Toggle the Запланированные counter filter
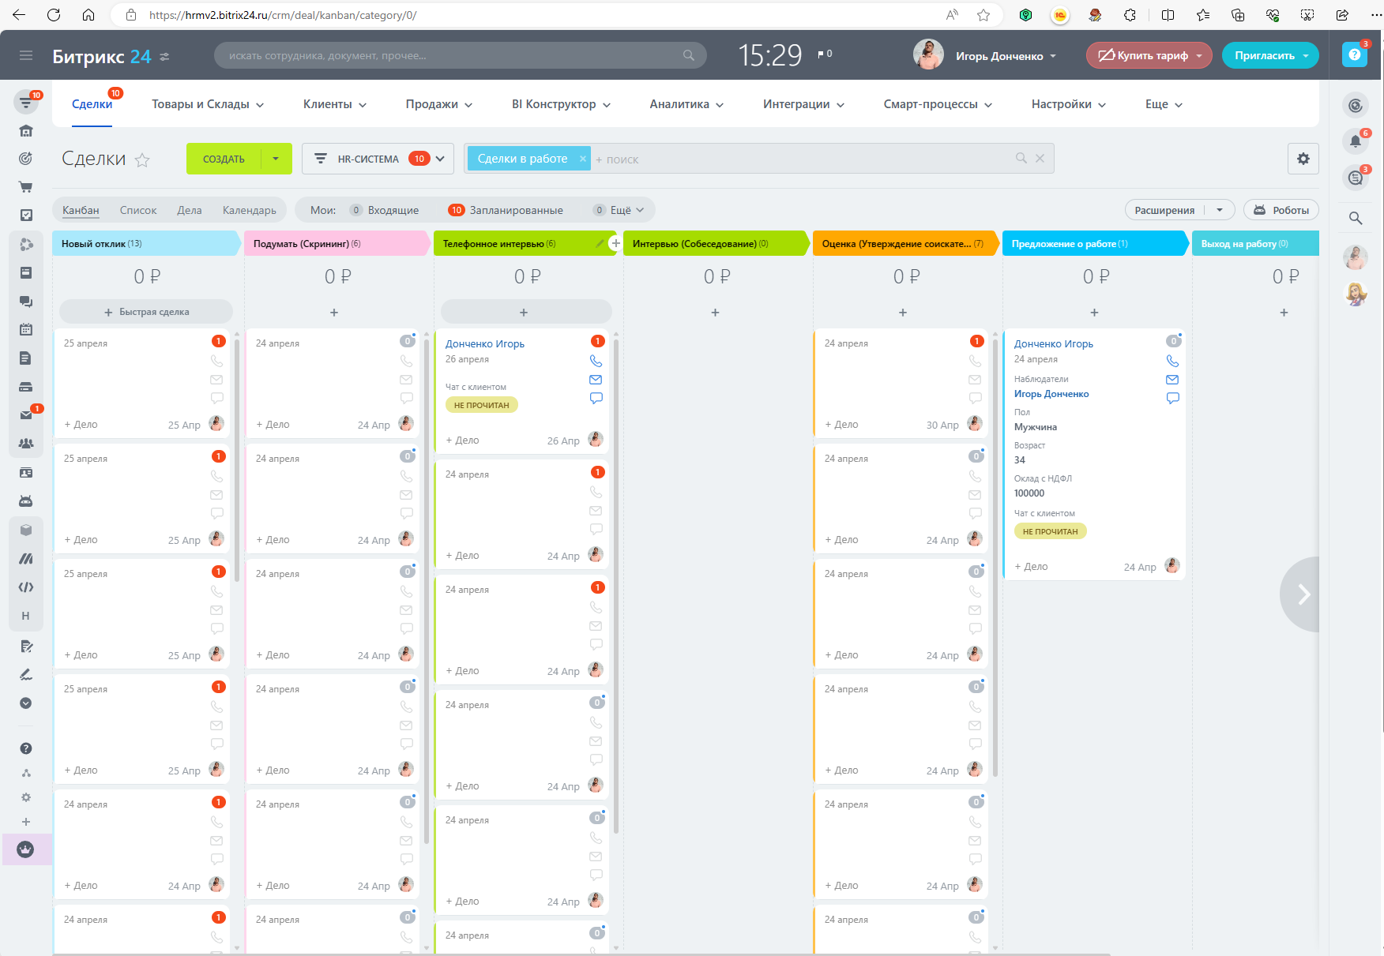This screenshot has width=1384, height=956. (x=506, y=210)
